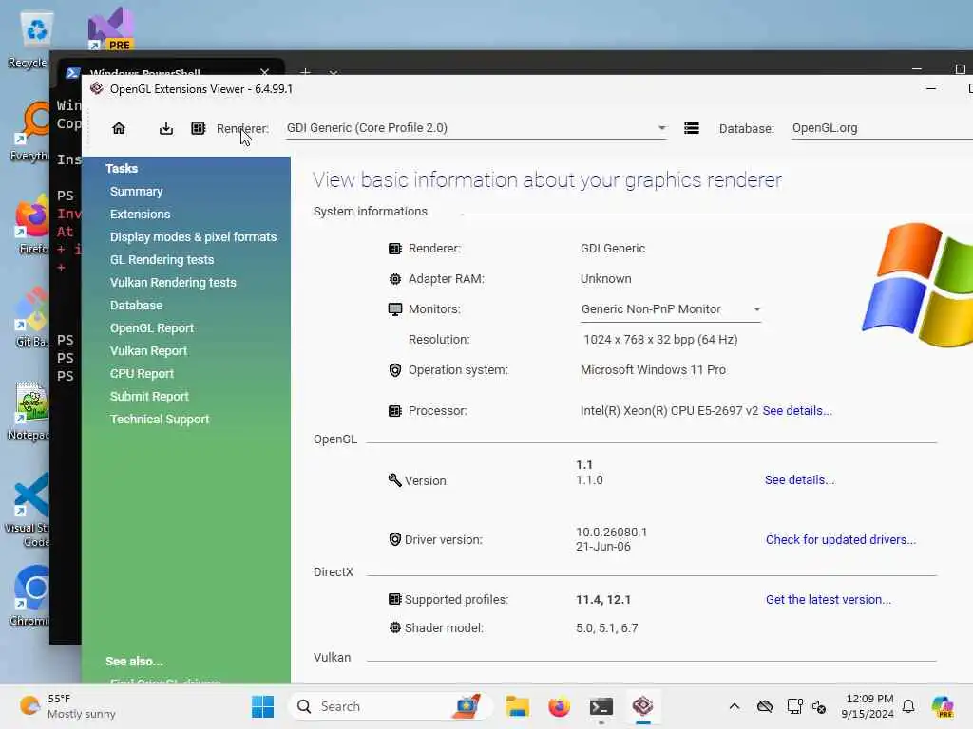Click the Version wrench icon

click(x=394, y=479)
